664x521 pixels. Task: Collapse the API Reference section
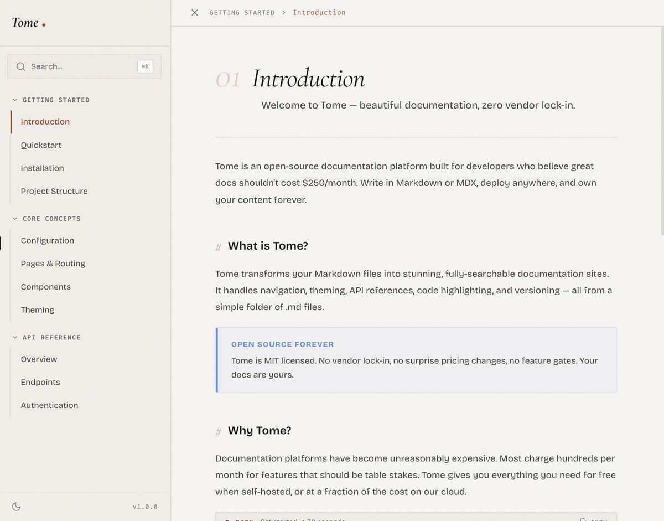[46, 337]
